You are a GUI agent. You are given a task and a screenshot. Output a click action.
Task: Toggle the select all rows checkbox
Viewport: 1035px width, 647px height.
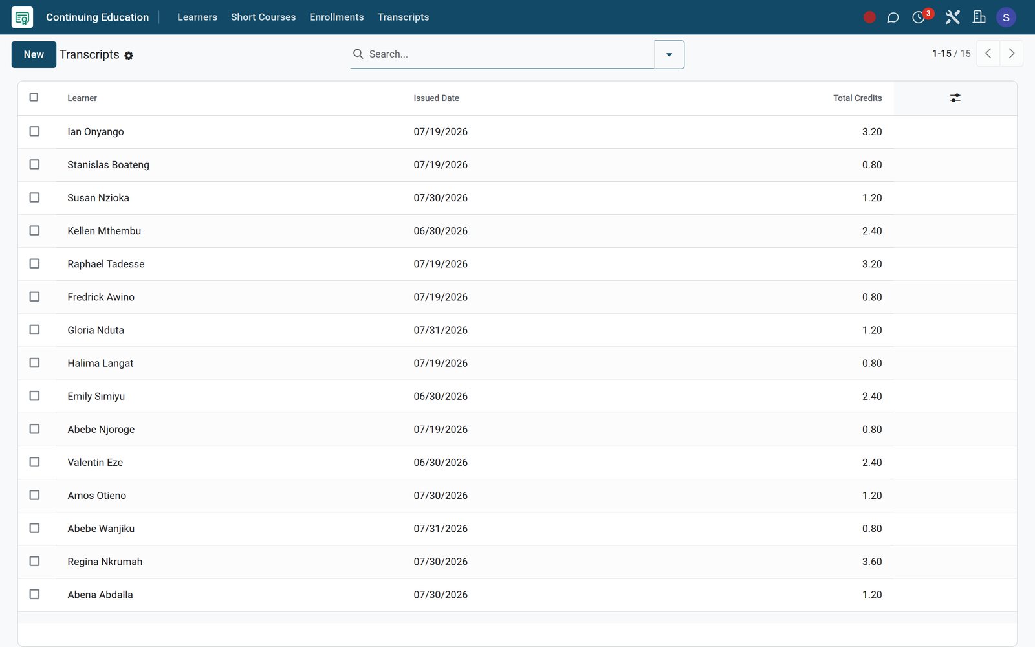click(34, 97)
